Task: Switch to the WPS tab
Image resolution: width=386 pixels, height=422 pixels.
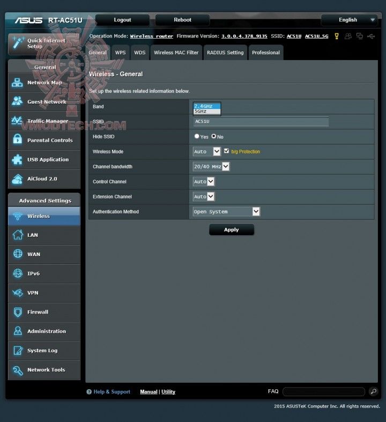Action: click(121, 53)
